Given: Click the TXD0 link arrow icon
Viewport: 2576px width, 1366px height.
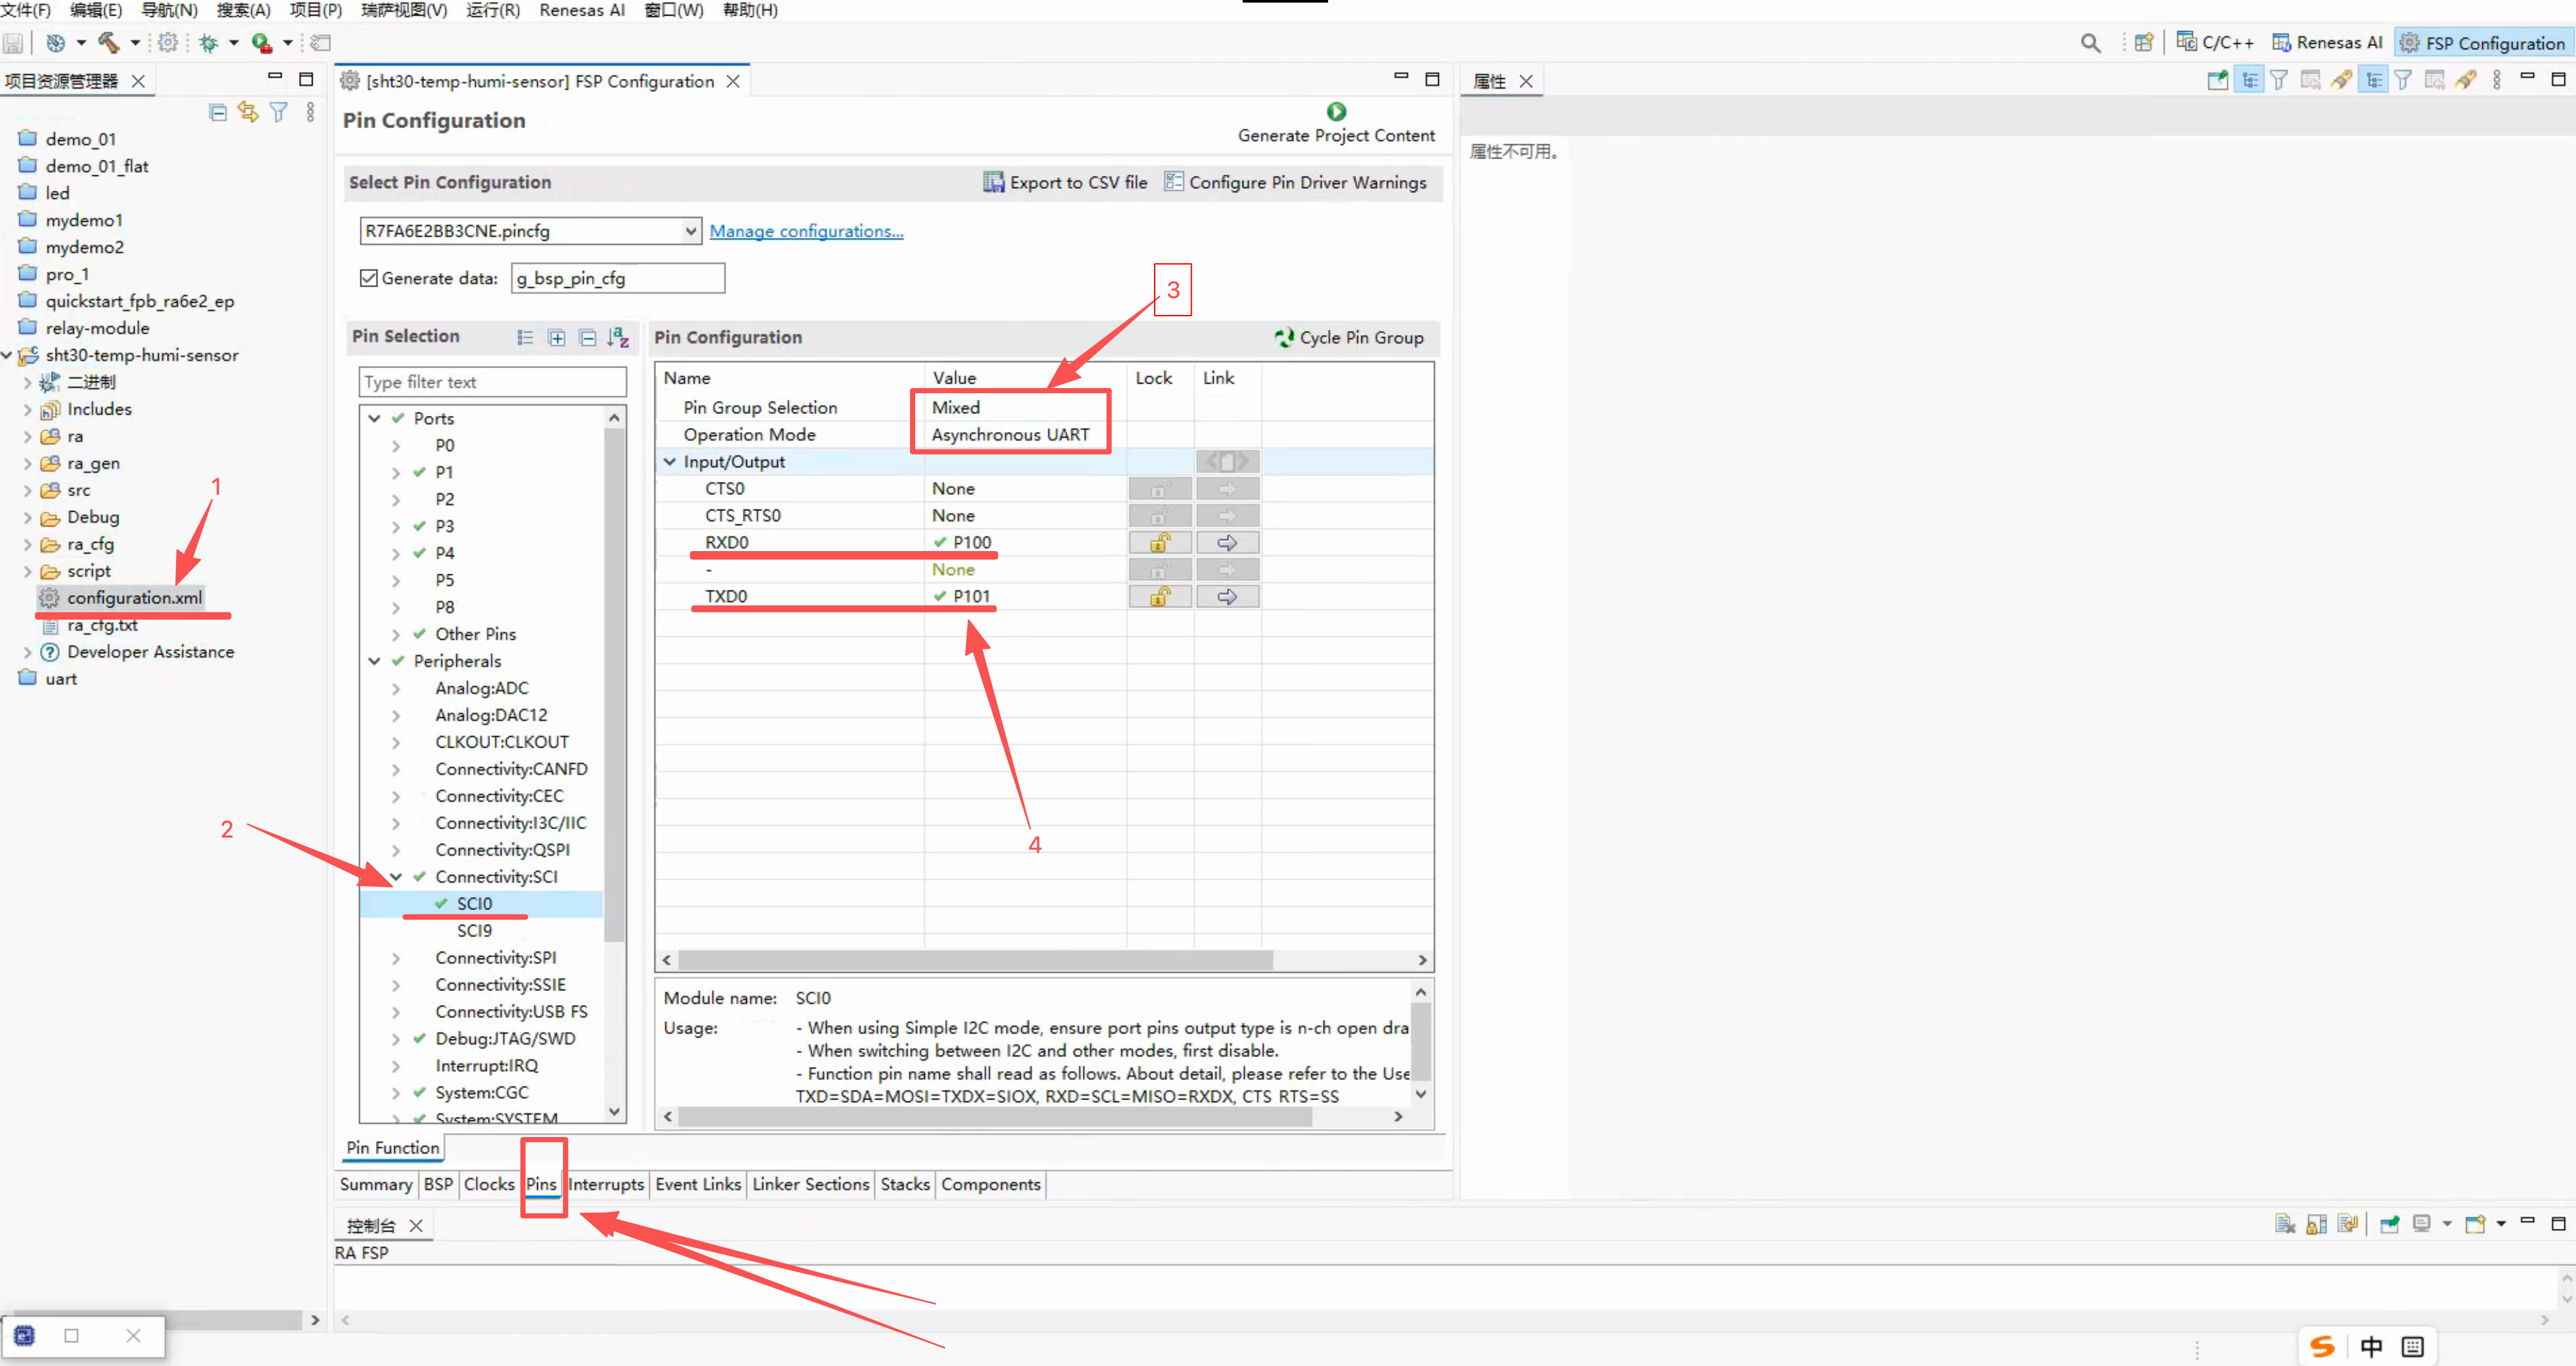Looking at the screenshot, I should point(1227,596).
